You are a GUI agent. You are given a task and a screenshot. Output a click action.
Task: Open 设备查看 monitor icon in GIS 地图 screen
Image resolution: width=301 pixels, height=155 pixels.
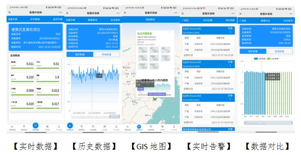pos(151,127)
